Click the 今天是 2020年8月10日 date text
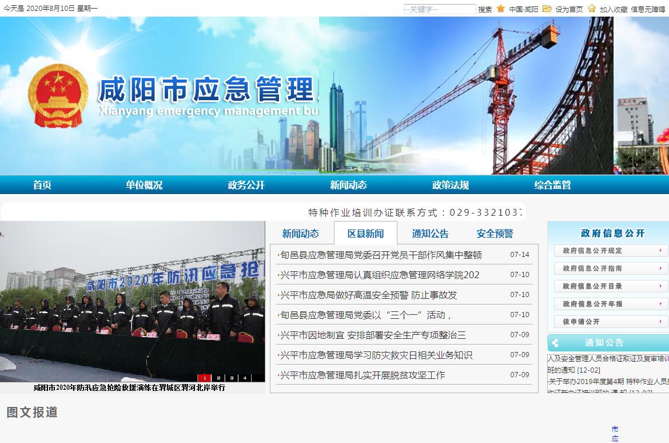Screen dimensions: 669x443 [50, 8]
